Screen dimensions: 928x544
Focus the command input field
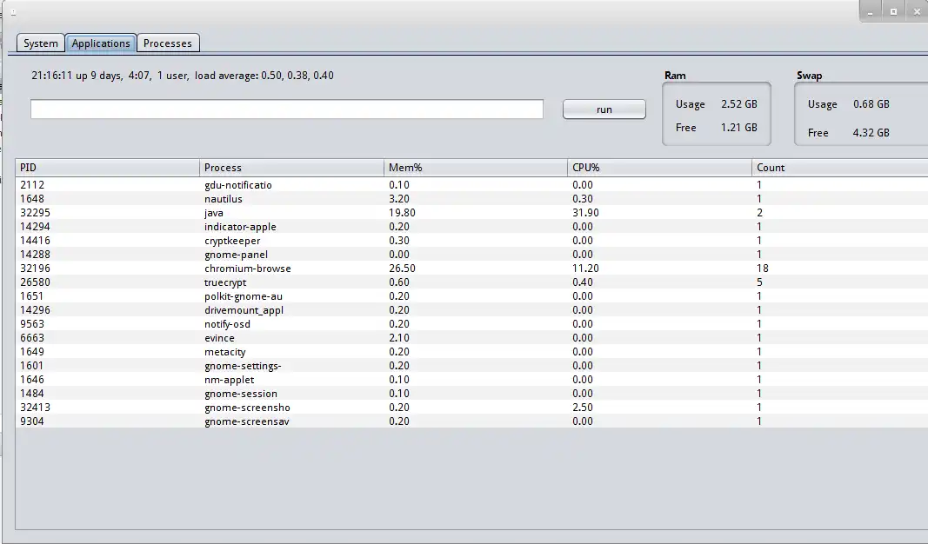click(287, 109)
